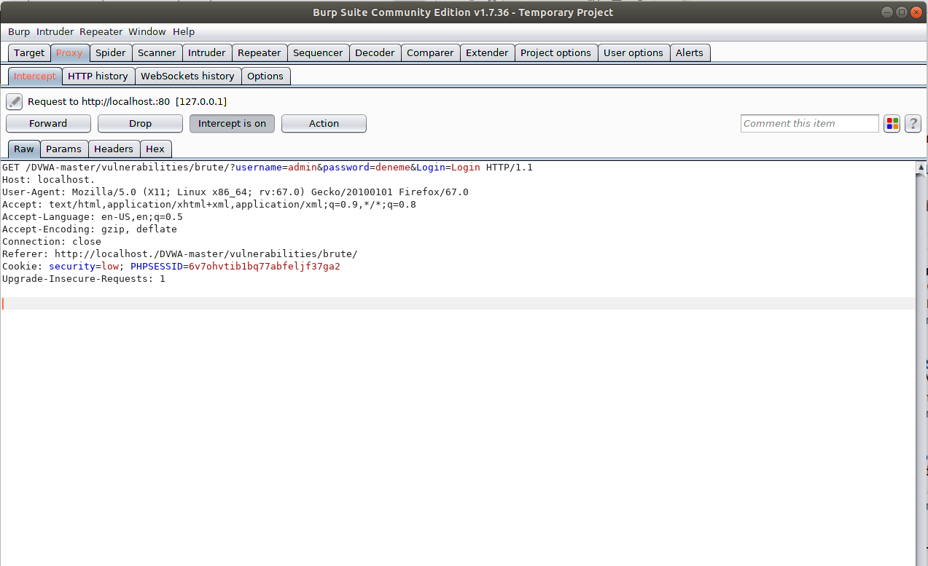Drop the intercepted request
This screenshot has width=928, height=566.
140,124
